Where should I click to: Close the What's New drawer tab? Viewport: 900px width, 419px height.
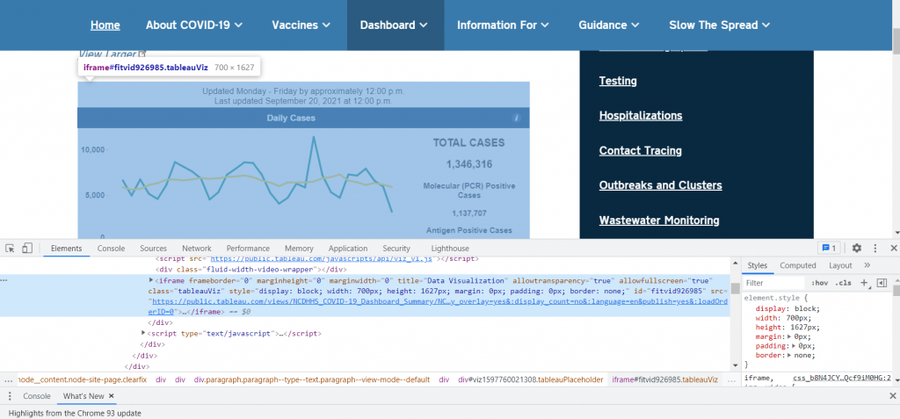(112, 396)
